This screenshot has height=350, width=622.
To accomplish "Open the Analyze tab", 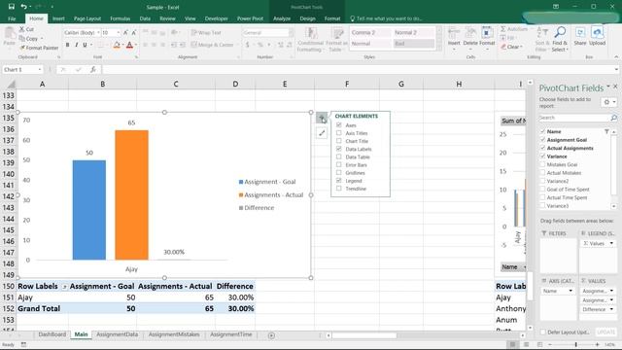I will point(282,18).
